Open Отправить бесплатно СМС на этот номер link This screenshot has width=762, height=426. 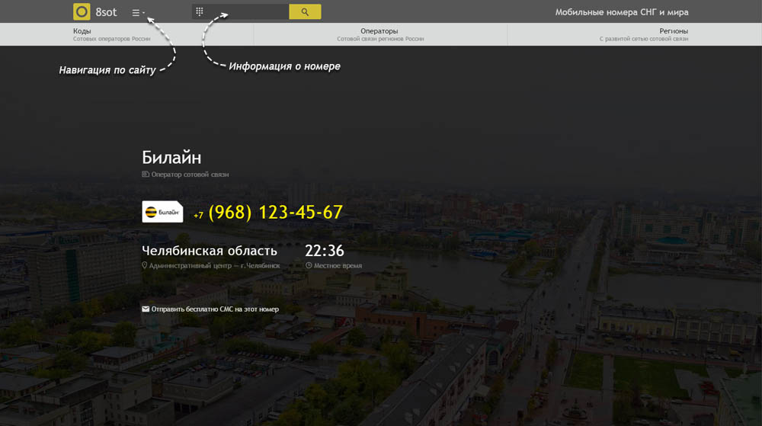tap(215, 309)
